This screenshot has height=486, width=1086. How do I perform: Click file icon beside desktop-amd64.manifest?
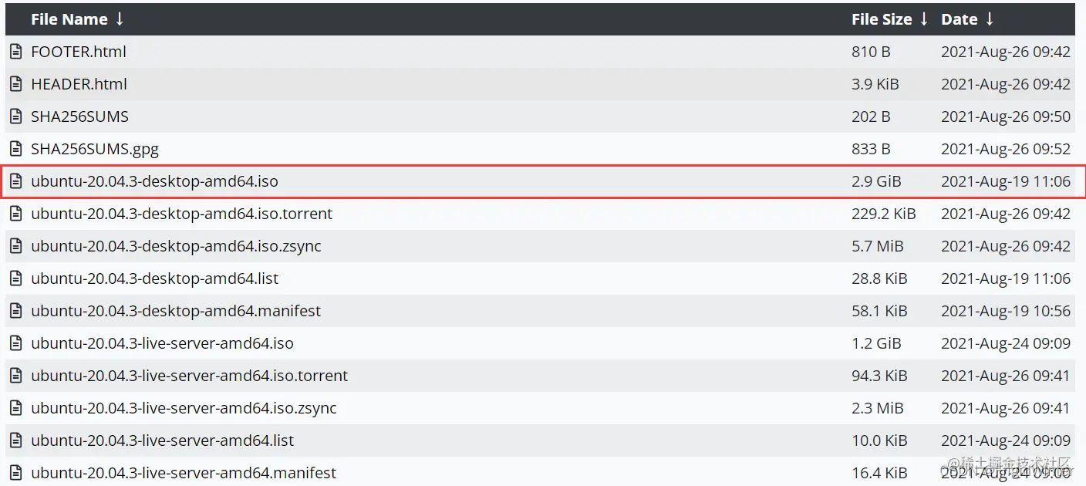[15, 311]
